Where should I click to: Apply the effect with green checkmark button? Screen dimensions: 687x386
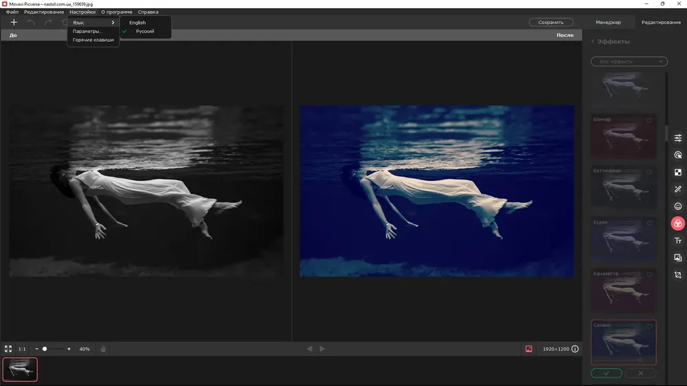tap(606, 373)
